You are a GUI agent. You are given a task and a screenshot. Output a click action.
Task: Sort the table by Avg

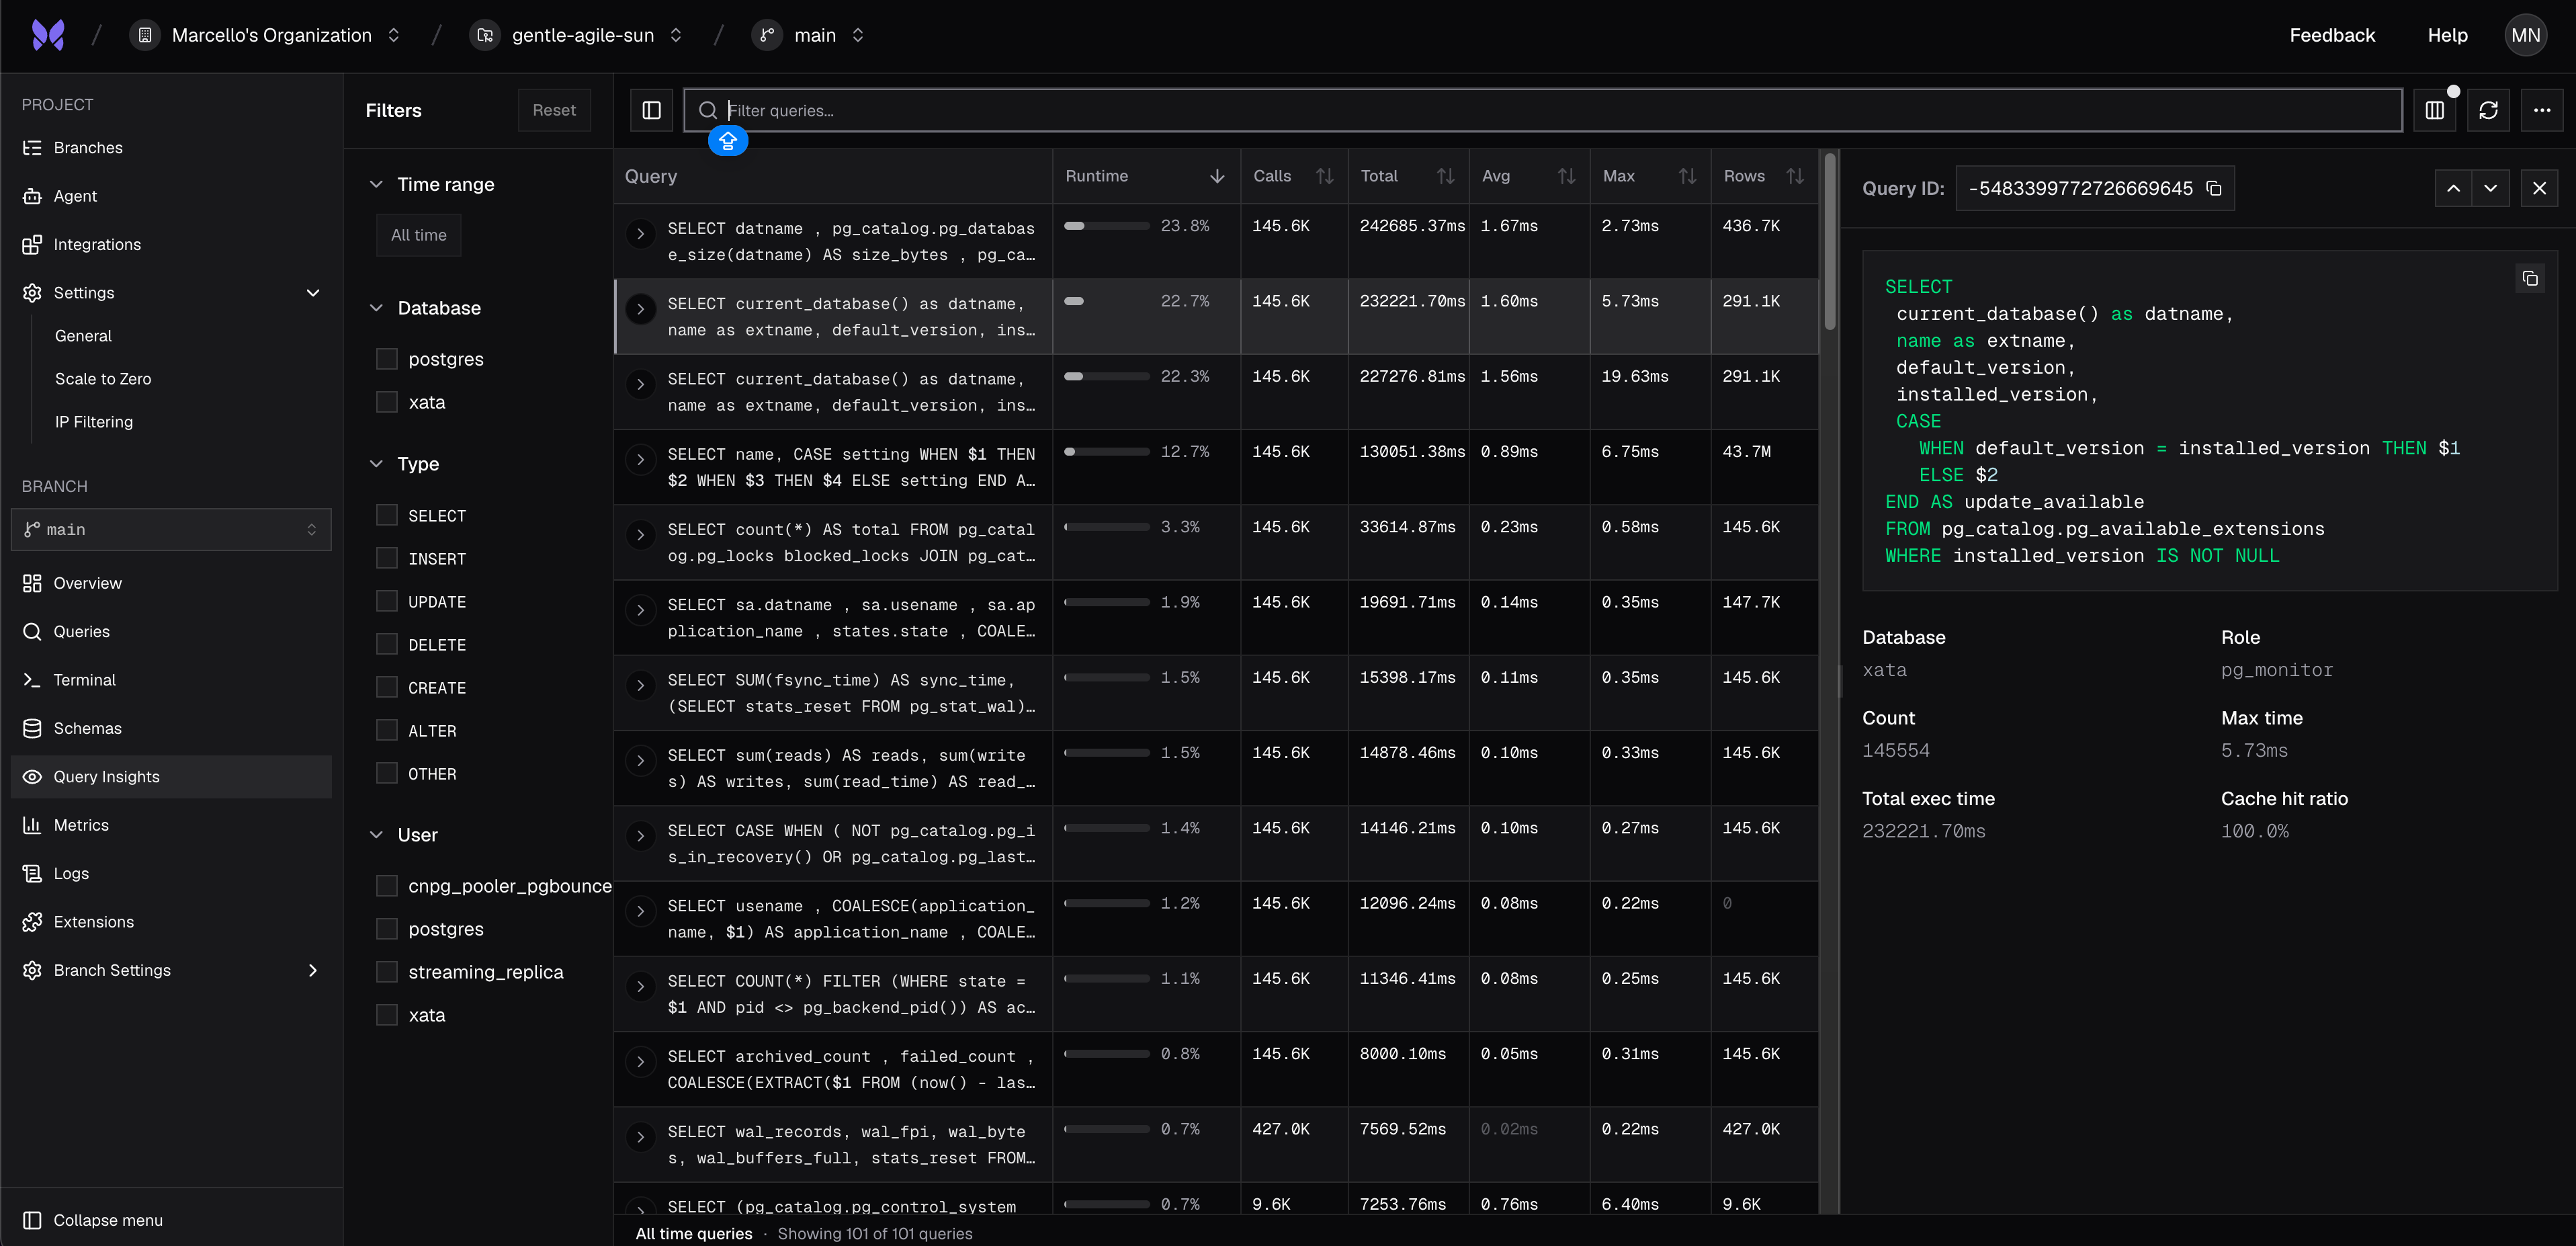1566,176
